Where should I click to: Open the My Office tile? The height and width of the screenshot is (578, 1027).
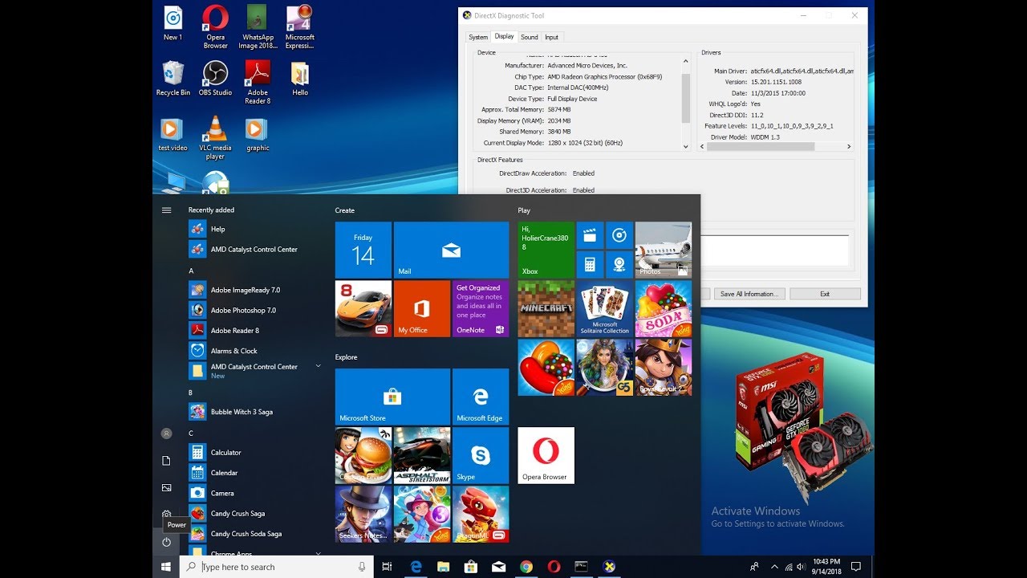[422, 308]
